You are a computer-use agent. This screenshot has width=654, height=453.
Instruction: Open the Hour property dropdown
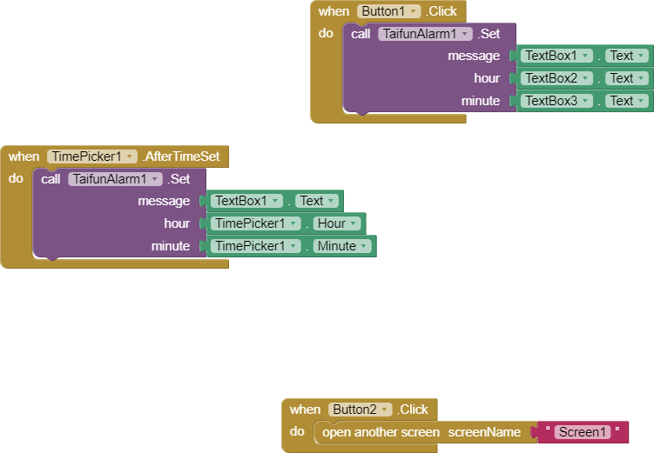[337, 223]
